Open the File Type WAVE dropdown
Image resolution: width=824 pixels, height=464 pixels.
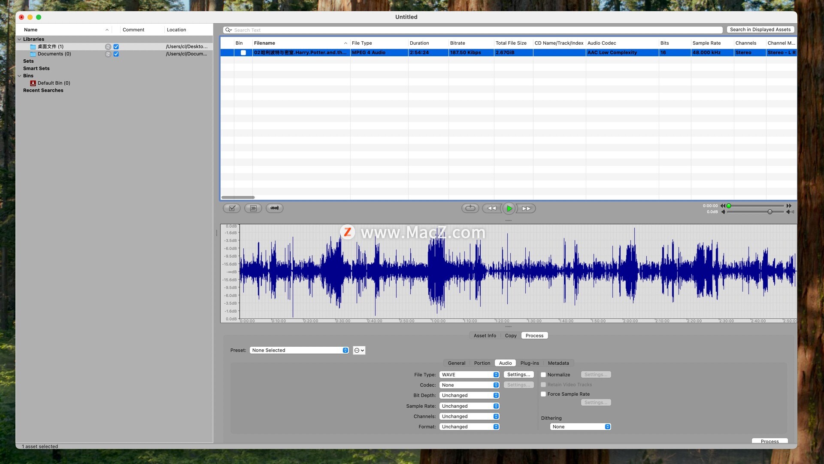pyautogui.click(x=470, y=375)
